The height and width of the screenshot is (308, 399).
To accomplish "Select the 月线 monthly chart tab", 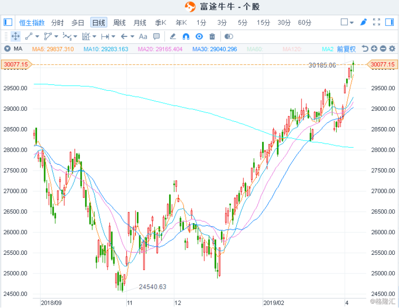I will (x=140, y=23).
